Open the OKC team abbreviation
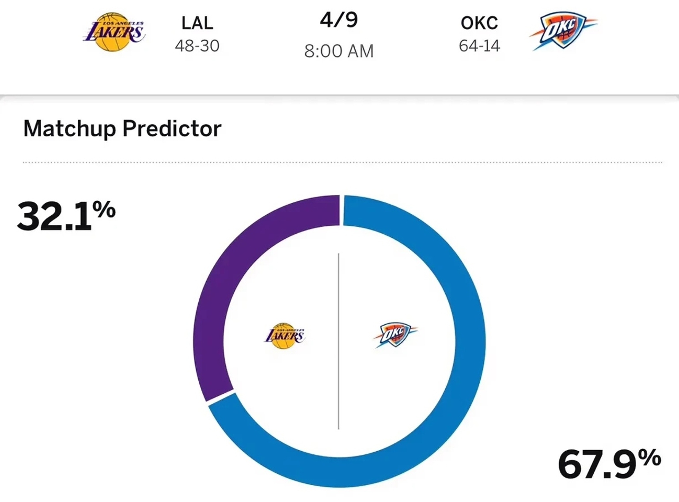The image size is (679, 502). (x=479, y=23)
